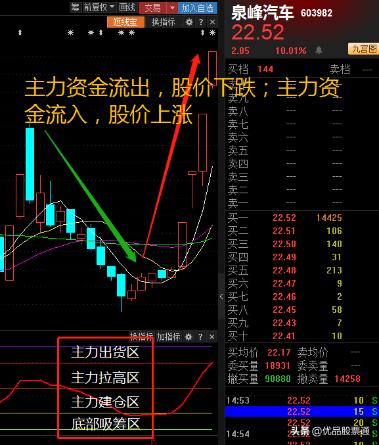Select the 买五 price 22.48
The width and height of the screenshot is (379, 445).
(x=284, y=270)
